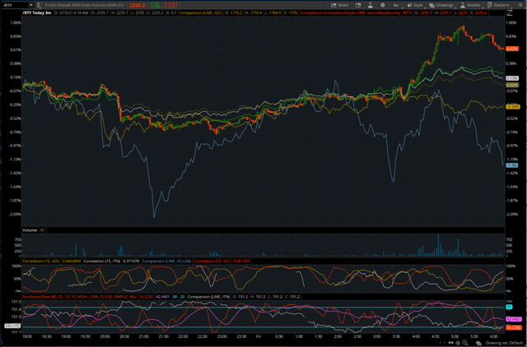Select the Correlation (15, /CL) study label
Viewport: 527px width, 347px height.
[212, 261]
